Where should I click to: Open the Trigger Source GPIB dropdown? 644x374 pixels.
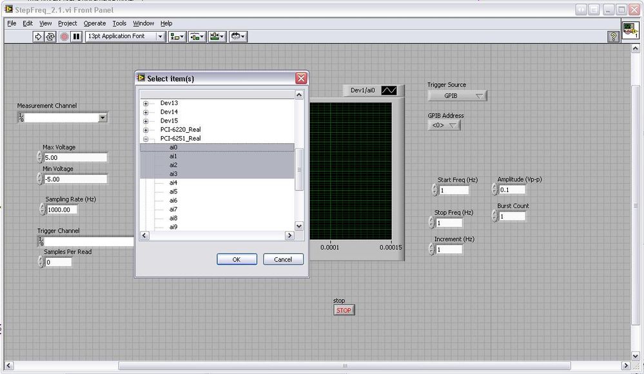tap(457, 96)
